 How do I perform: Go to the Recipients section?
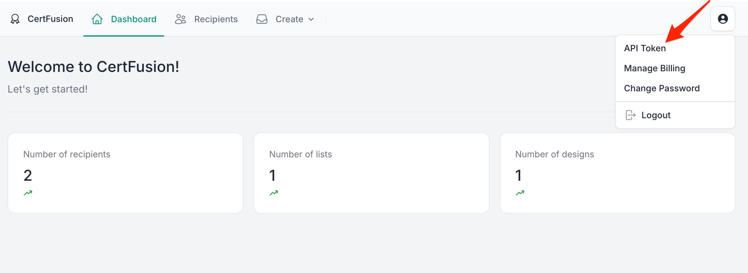click(x=216, y=19)
